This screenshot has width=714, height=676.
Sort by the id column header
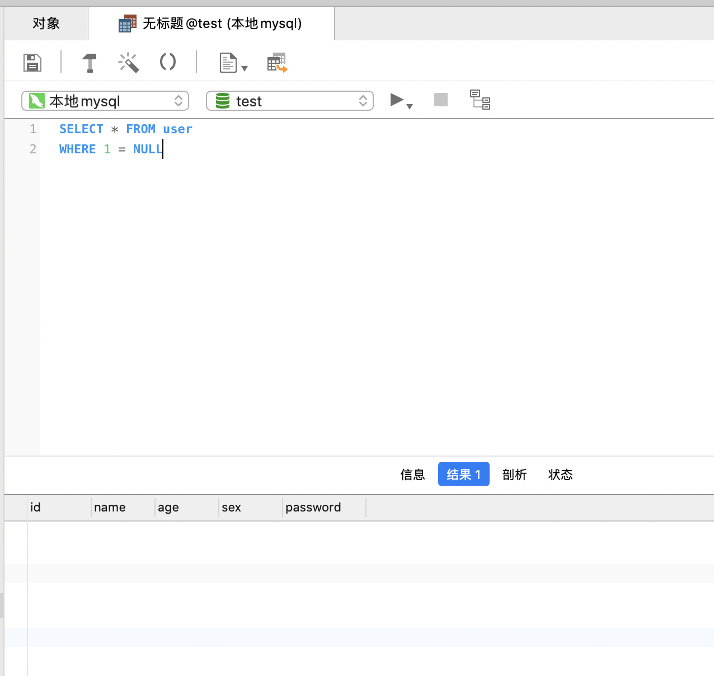tap(59, 508)
